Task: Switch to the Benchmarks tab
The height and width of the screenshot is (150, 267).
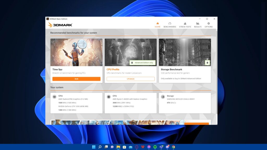Action: [x=170, y=25]
